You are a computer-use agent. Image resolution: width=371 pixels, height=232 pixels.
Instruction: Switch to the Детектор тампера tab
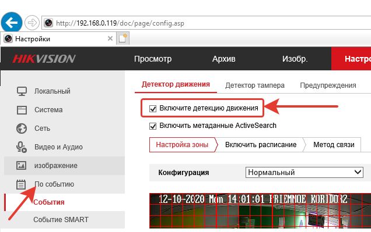255,85
